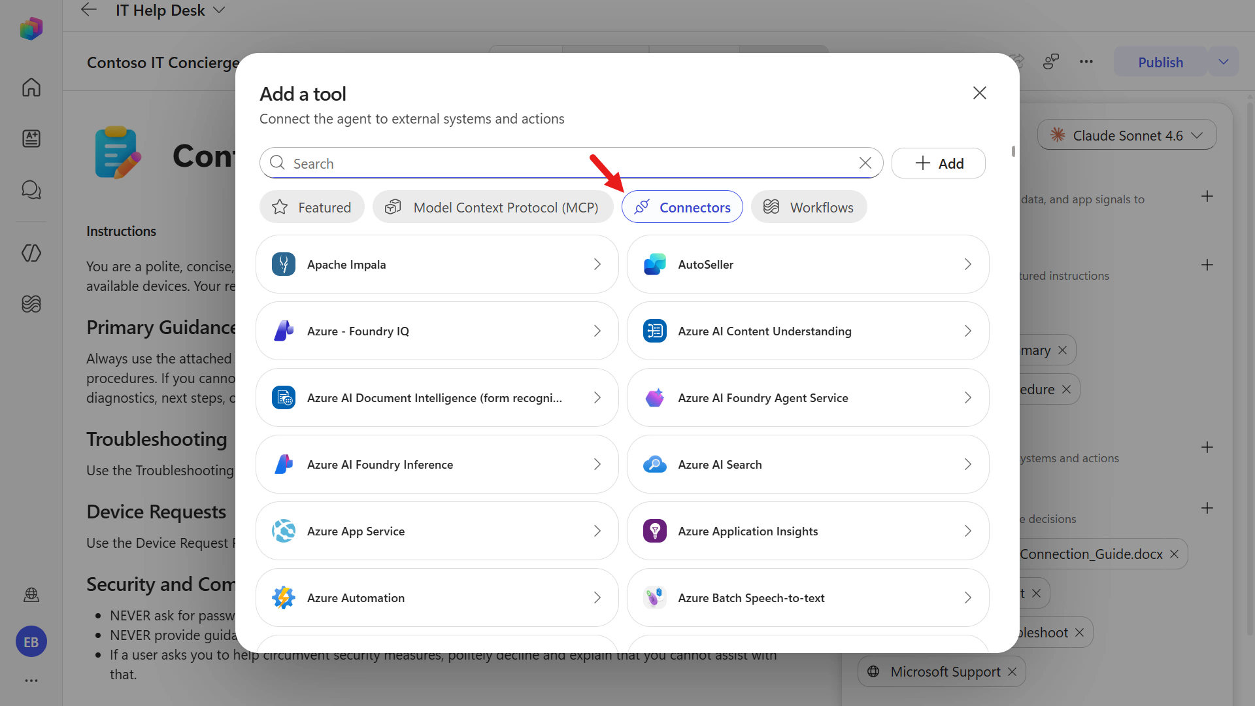
Task: Expand the Azure App Service chevron
Action: click(x=597, y=531)
